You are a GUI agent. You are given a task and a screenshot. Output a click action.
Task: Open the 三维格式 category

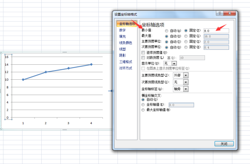[x=125, y=62]
